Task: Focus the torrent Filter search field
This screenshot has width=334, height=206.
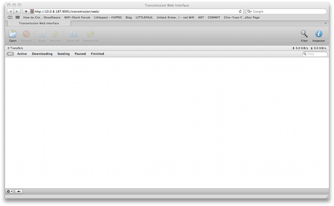Action: [315, 54]
